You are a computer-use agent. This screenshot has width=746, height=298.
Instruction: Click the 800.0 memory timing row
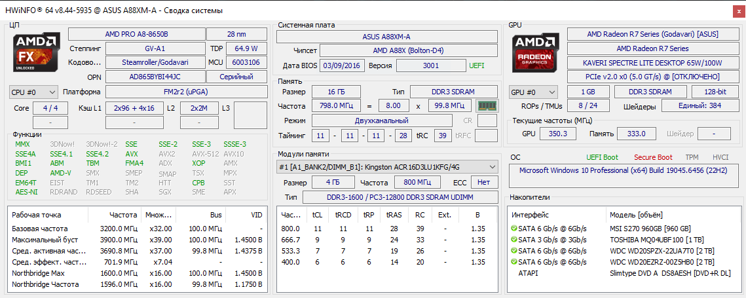[x=387, y=229]
